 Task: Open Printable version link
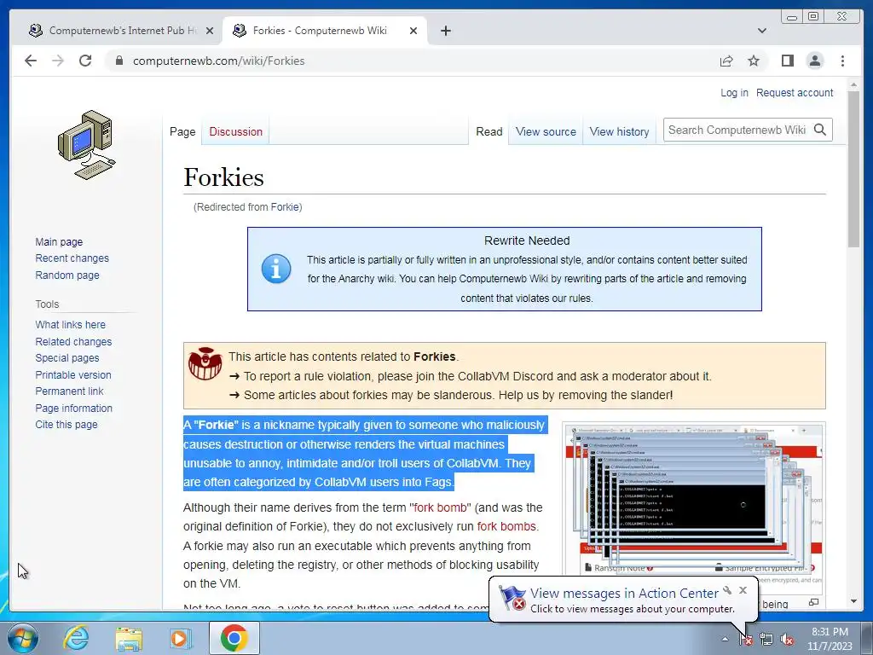click(73, 375)
